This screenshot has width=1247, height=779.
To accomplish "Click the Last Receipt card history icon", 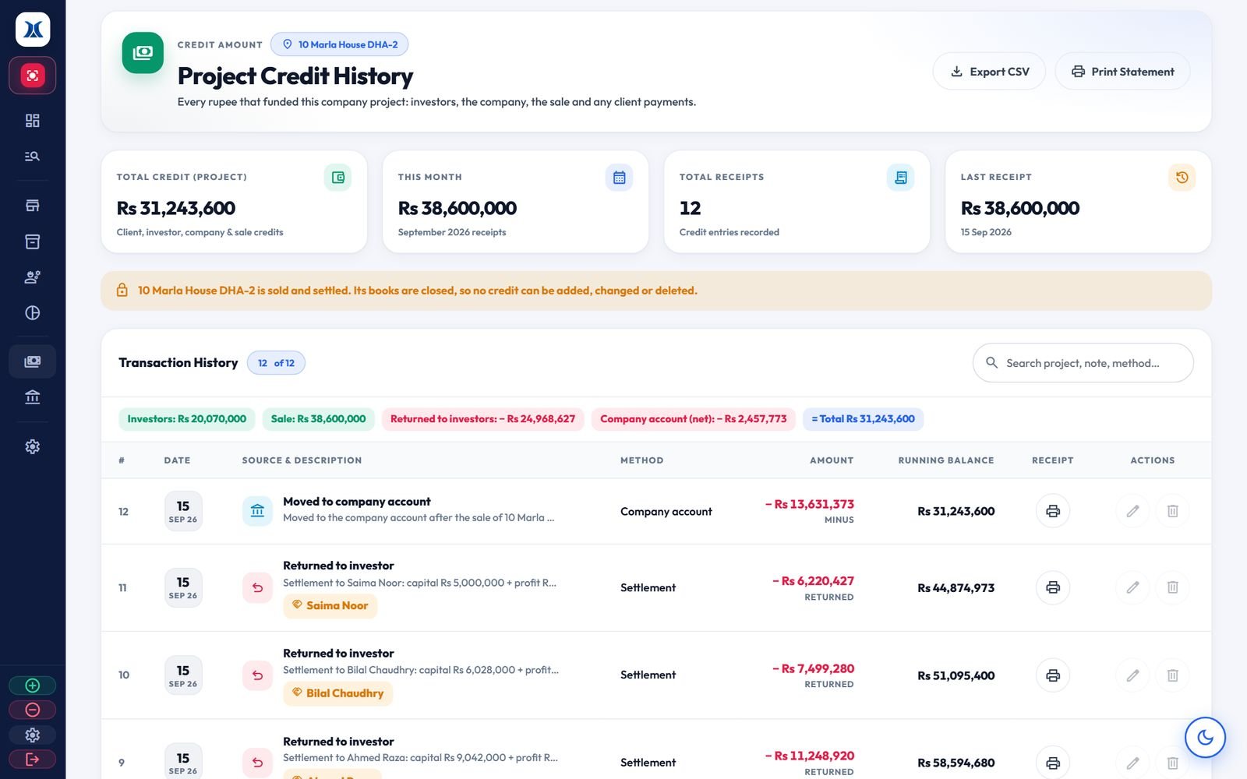I will (x=1182, y=178).
